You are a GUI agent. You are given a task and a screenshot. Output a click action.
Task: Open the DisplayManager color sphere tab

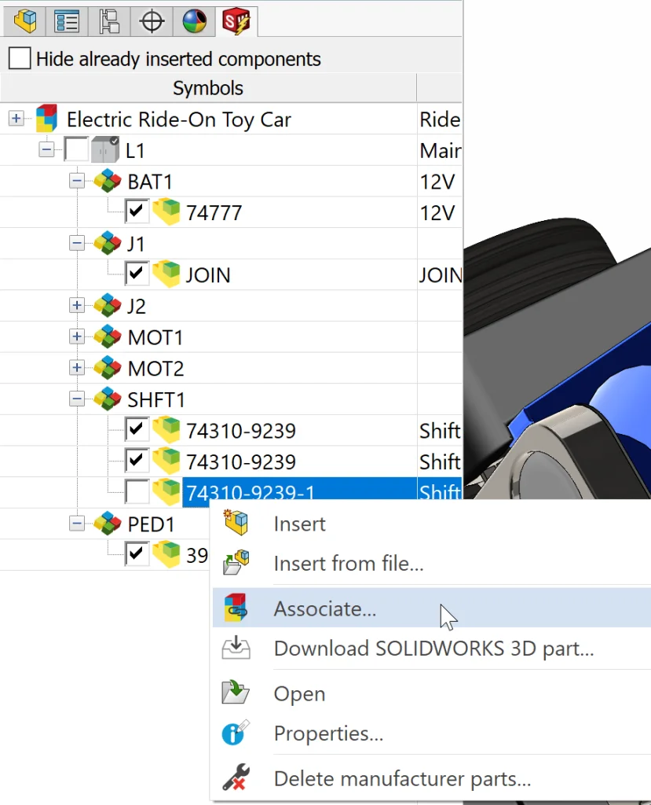pos(195,21)
